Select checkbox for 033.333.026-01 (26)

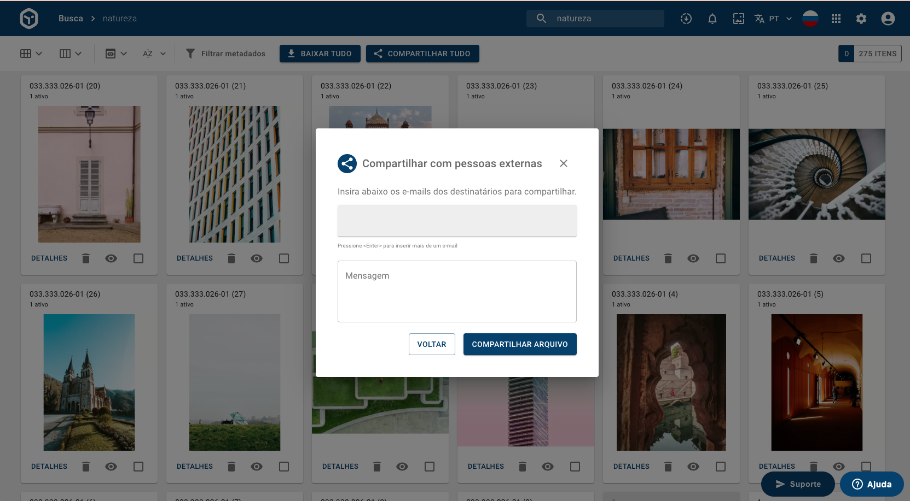138,467
